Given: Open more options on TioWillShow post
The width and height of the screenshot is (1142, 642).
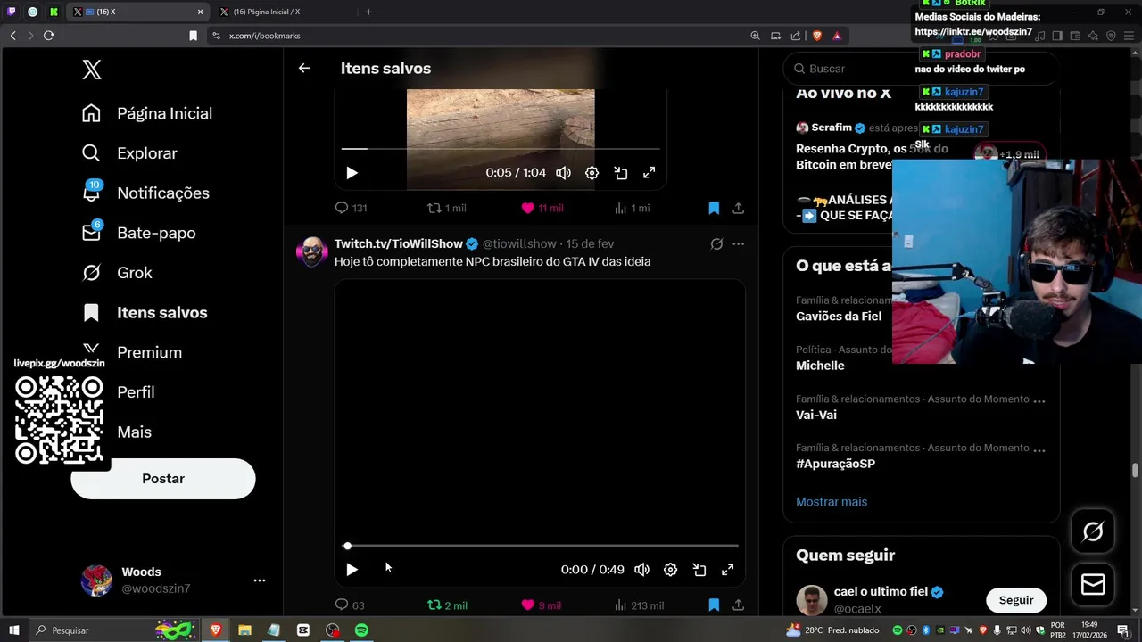Looking at the screenshot, I should click(x=738, y=243).
